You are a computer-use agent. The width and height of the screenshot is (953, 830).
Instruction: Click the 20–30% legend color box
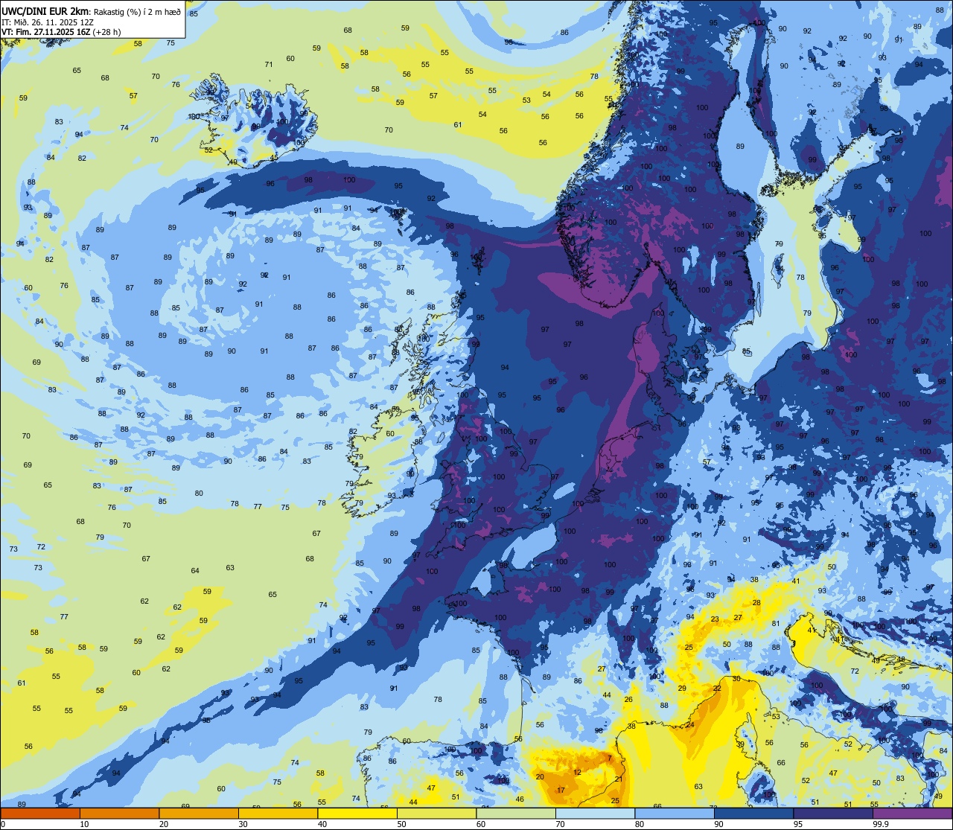tap(199, 813)
